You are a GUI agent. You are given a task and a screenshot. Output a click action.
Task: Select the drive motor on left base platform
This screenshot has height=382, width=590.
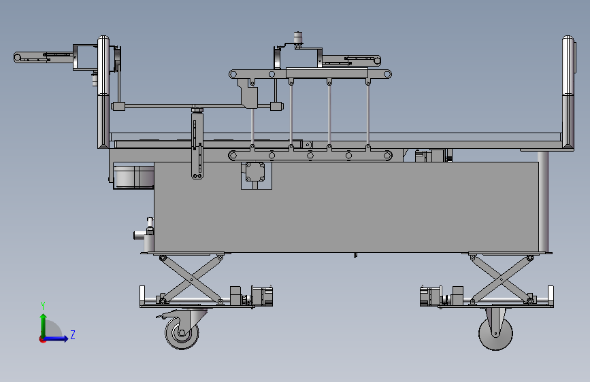[x=262, y=296]
